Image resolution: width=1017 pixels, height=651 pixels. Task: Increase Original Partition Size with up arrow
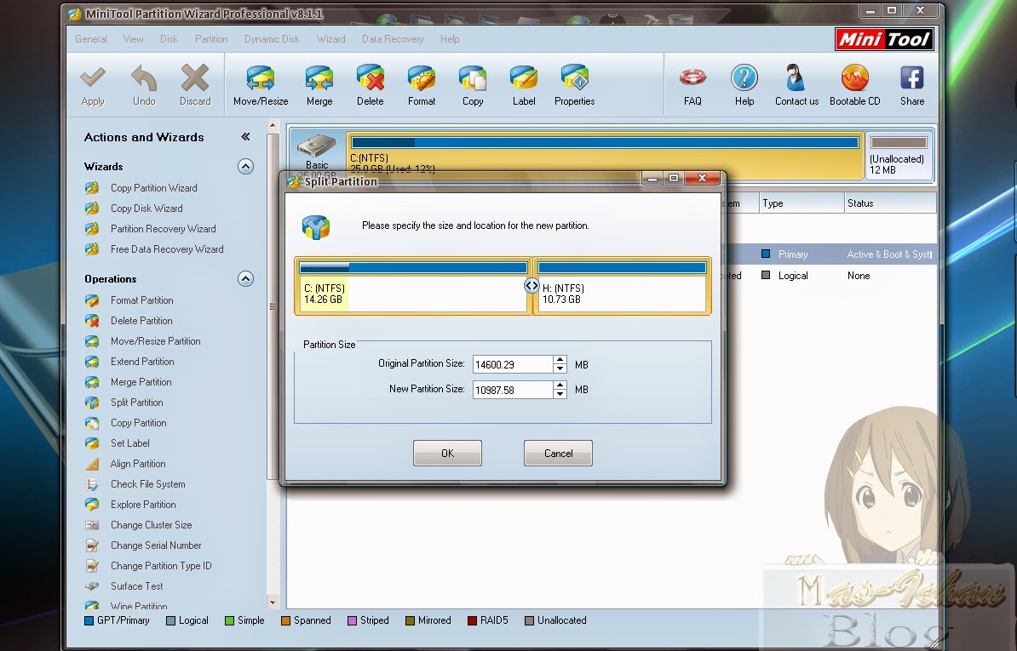560,360
